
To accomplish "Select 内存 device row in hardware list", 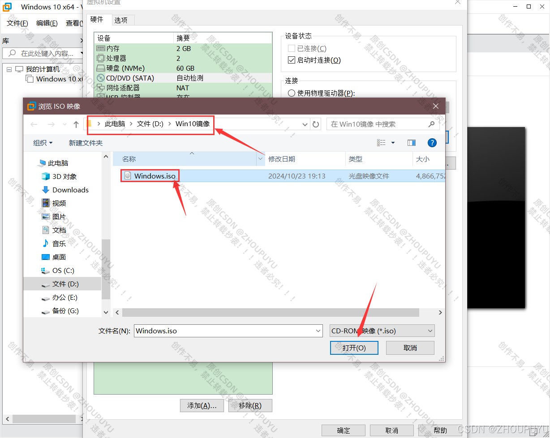I will (x=183, y=48).
